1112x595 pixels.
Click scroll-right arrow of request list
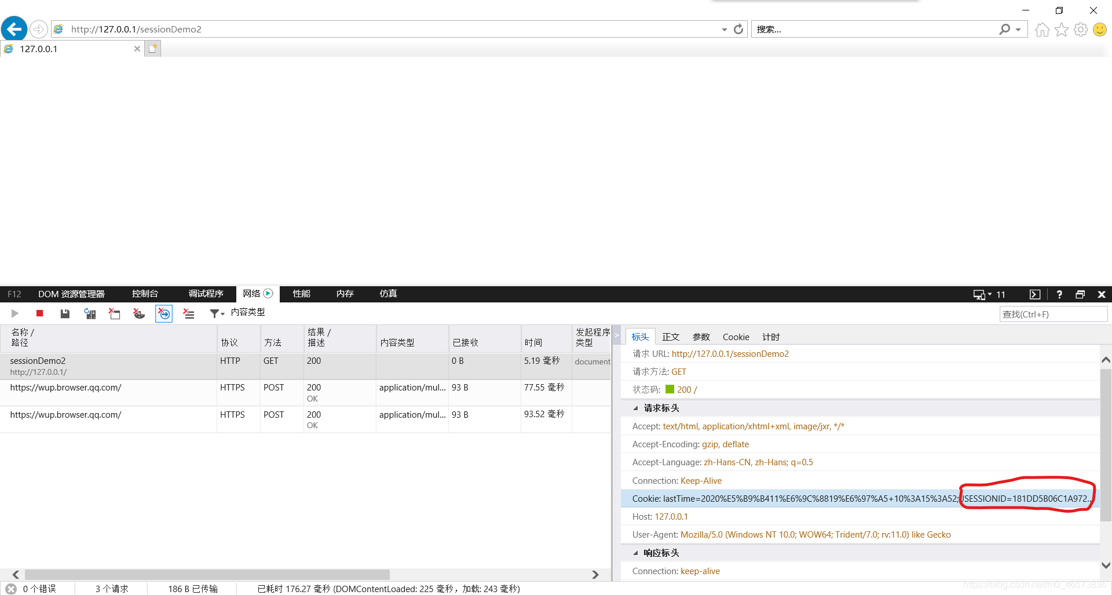point(595,575)
